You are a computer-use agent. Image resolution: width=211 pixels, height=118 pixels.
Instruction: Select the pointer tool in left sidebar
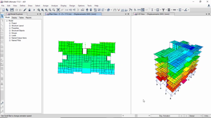point(2,16)
